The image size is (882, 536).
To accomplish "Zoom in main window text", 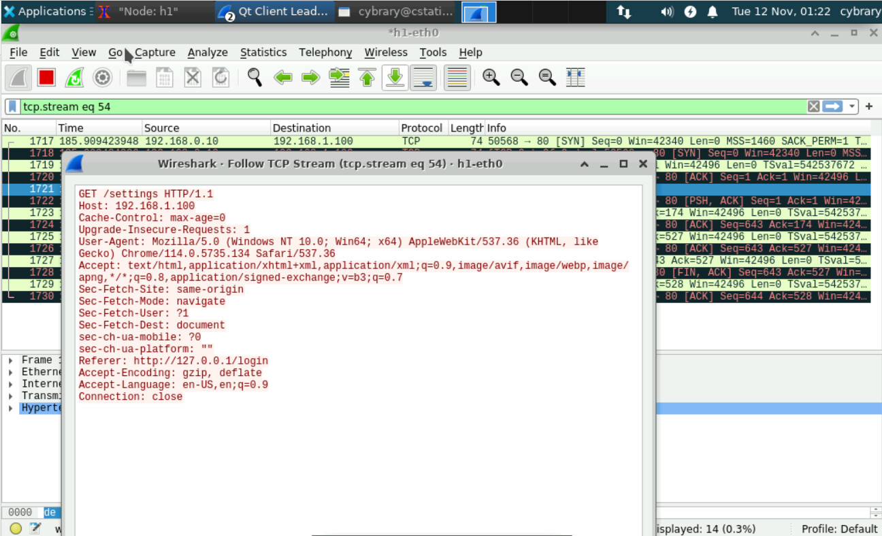I will [491, 78].
